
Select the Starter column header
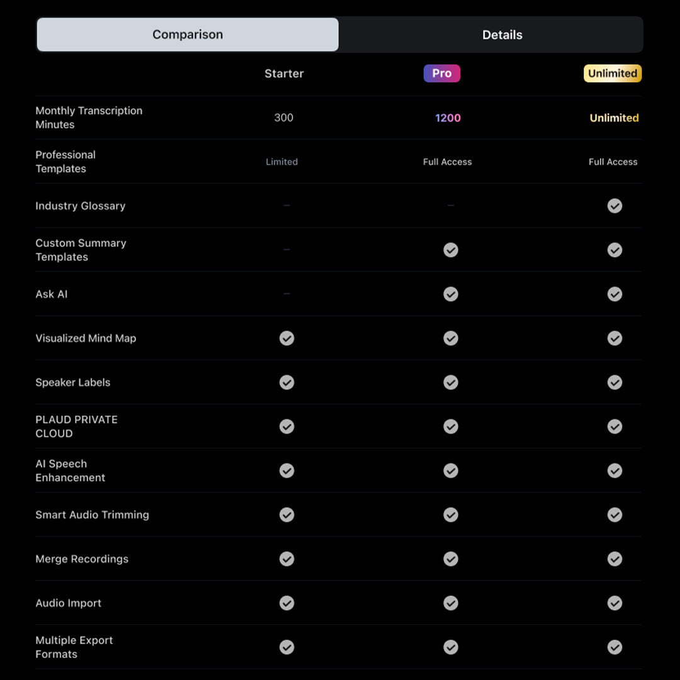tap(283, 73)
